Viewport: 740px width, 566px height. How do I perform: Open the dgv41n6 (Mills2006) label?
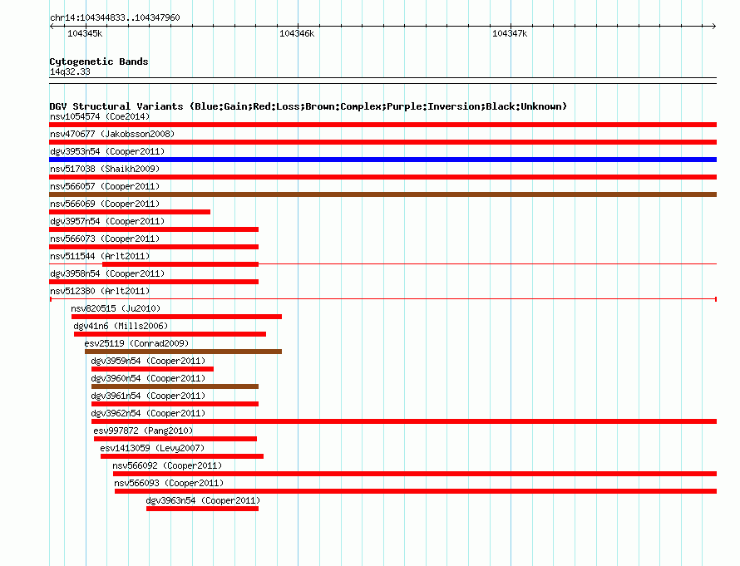click(121, 326)
